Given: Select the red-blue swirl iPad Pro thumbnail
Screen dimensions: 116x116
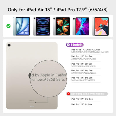Looking at the screenshot, I should pyautogui.click(x=81, y=26).
